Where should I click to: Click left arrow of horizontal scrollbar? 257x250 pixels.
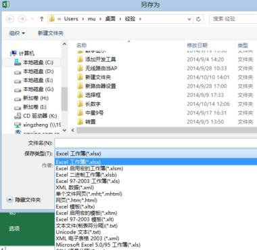click(x=72, y=130)
